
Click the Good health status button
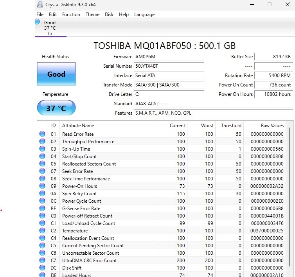click(56, 74)
